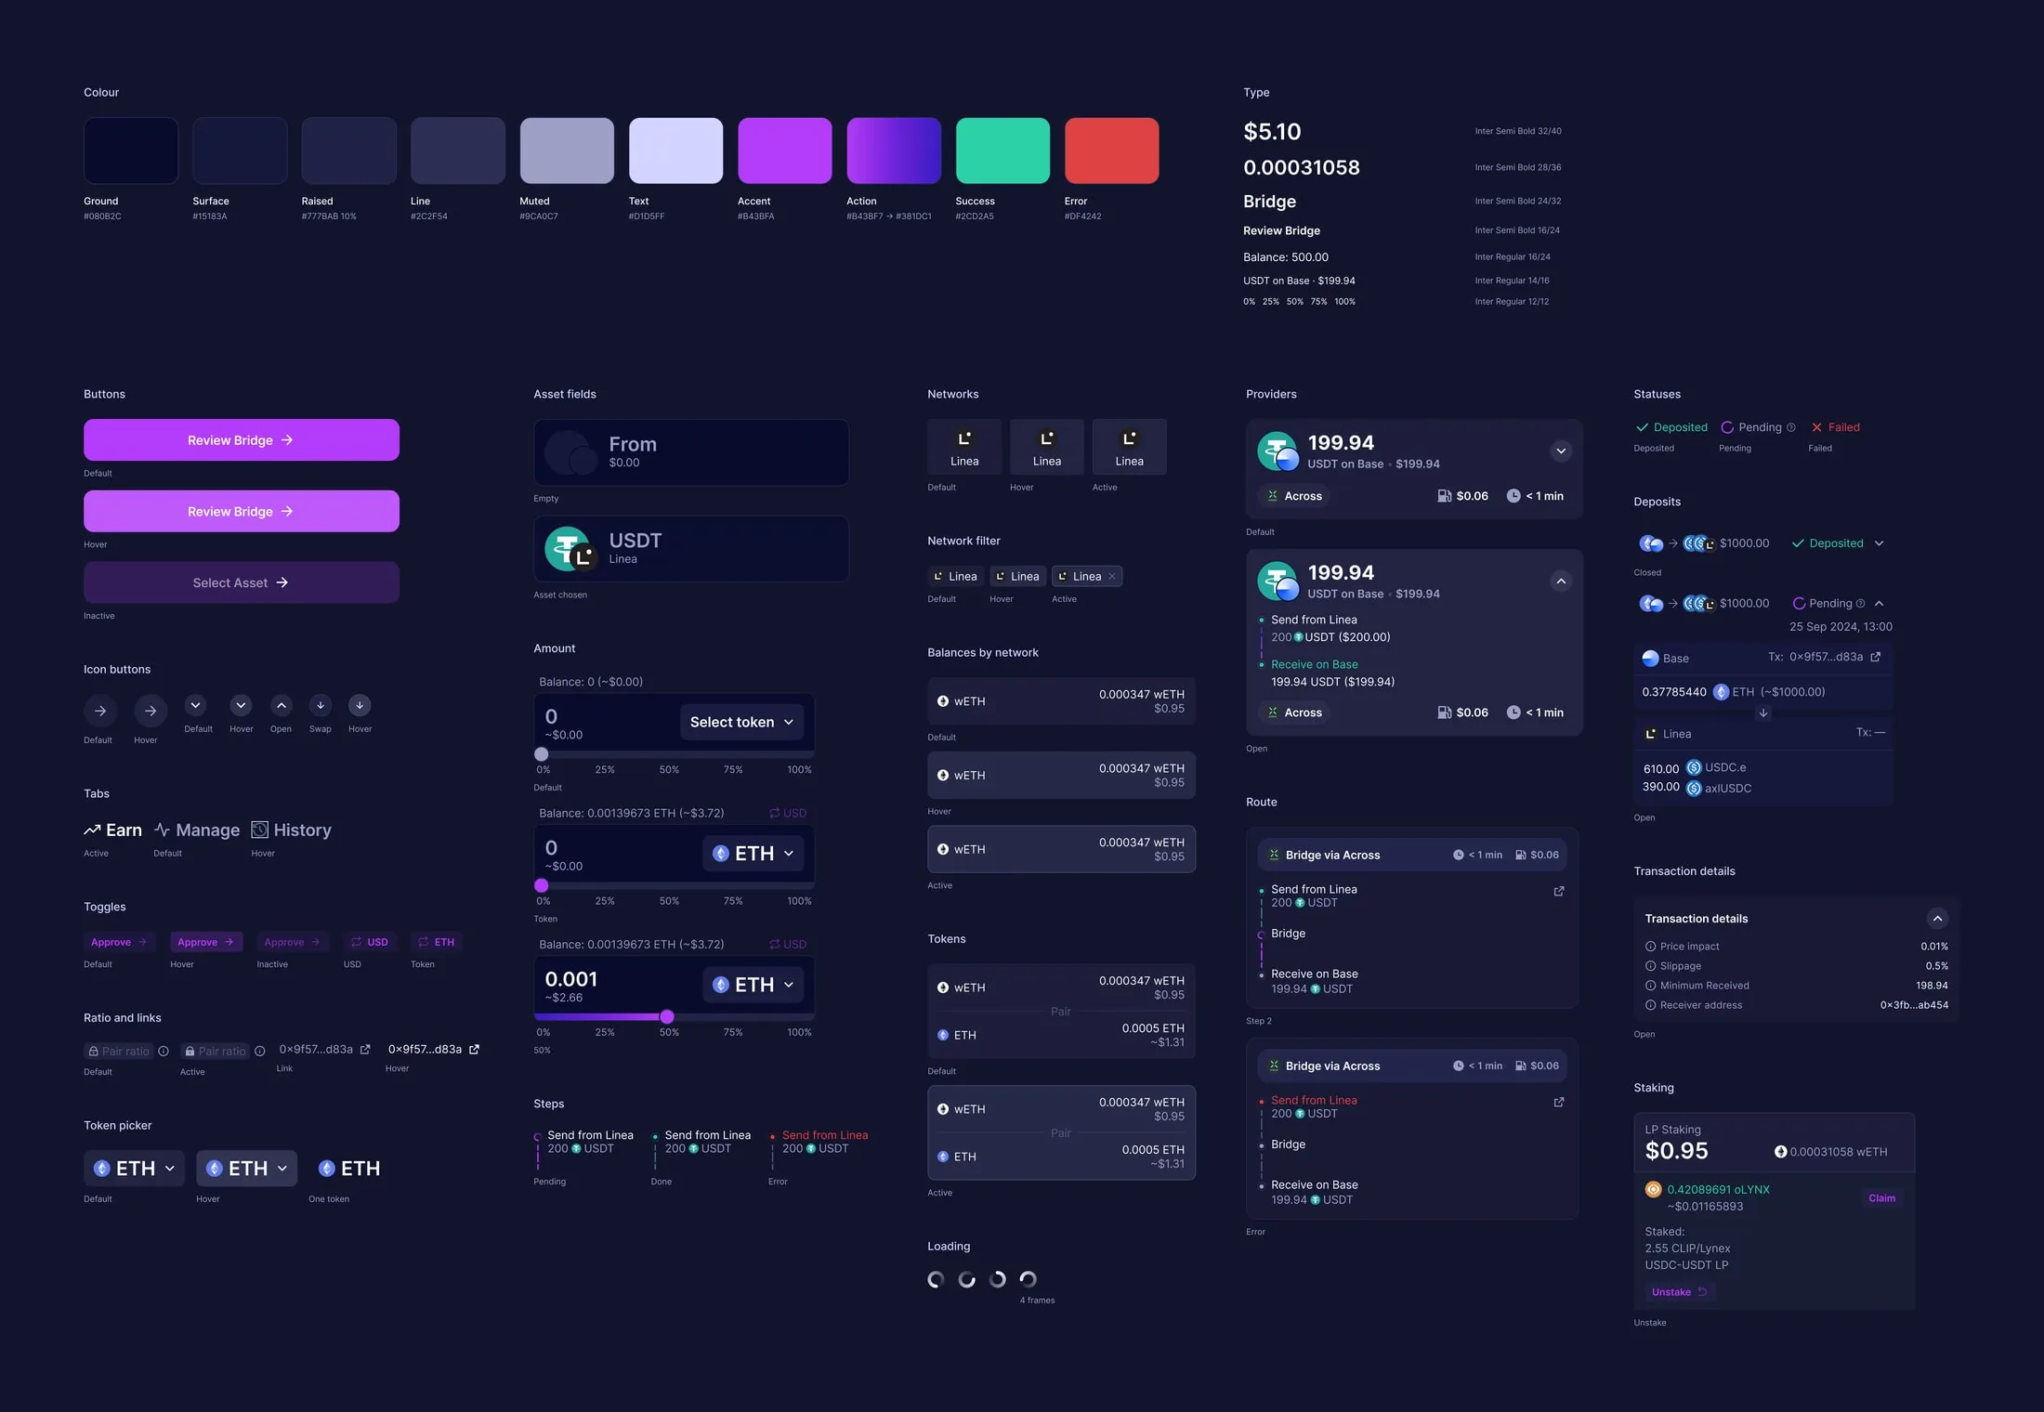The image size is (2044, 1412).
Task: Collapse the Transaction details panel
Action: point(1937,919)
